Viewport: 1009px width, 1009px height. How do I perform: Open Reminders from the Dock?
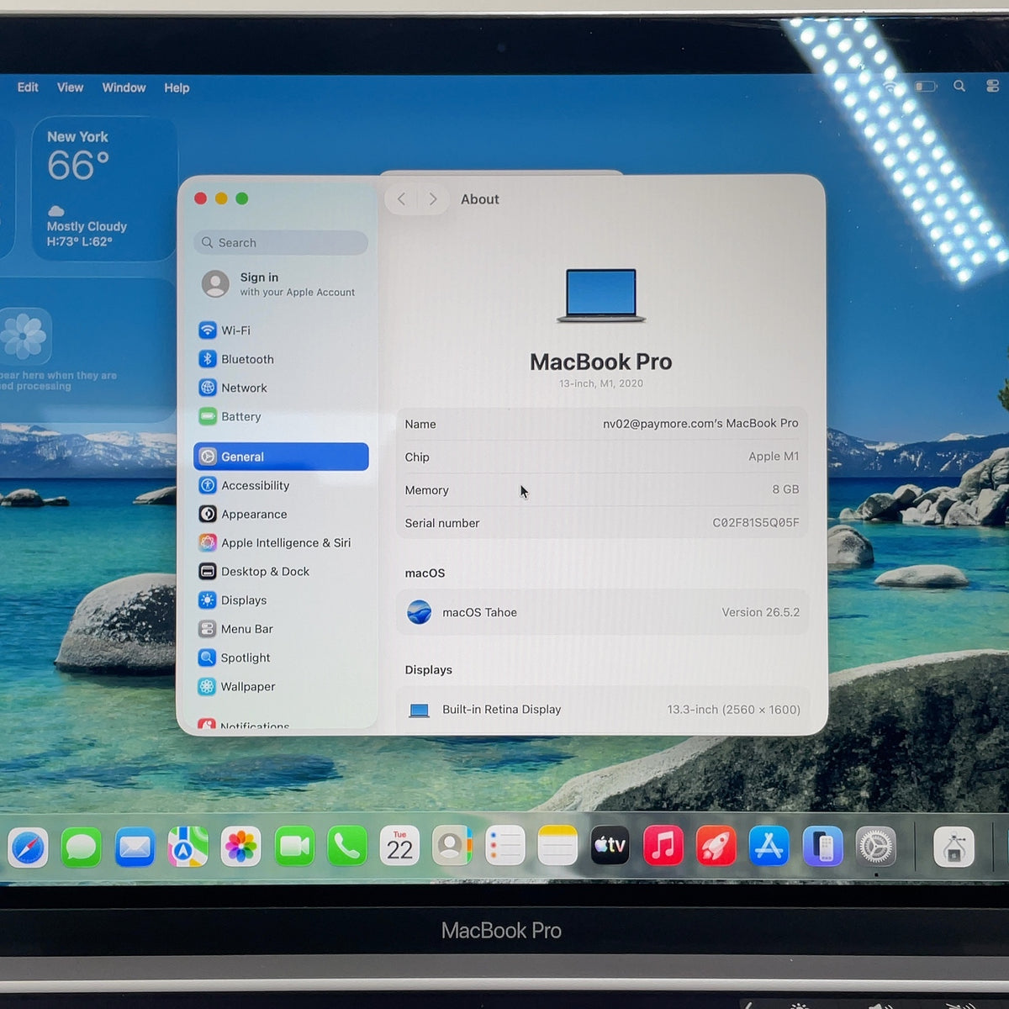(x=505, y=847)
